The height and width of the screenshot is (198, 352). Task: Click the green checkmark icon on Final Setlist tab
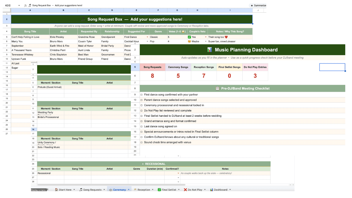point(160,190)
